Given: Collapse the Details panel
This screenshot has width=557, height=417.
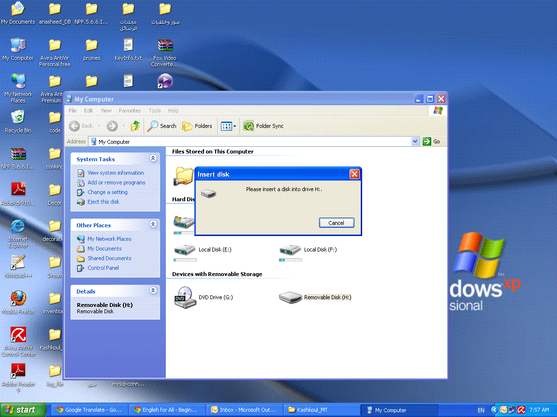Looking at the screenshot, I should [153, 291].
